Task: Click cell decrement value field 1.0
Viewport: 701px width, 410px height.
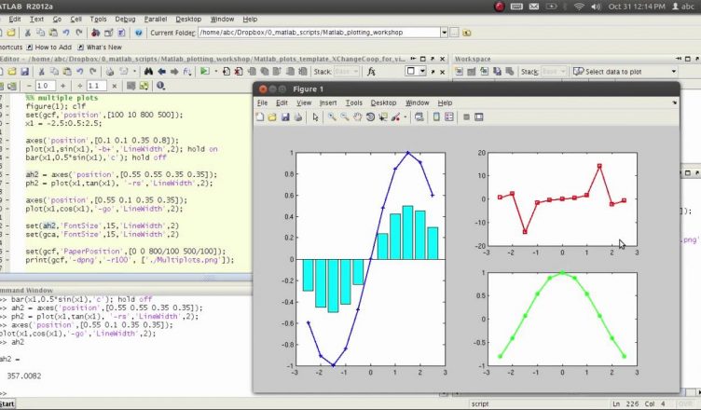Action: tap(45, 86)
